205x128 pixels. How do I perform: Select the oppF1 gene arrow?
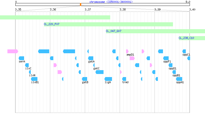click(166, 58)
